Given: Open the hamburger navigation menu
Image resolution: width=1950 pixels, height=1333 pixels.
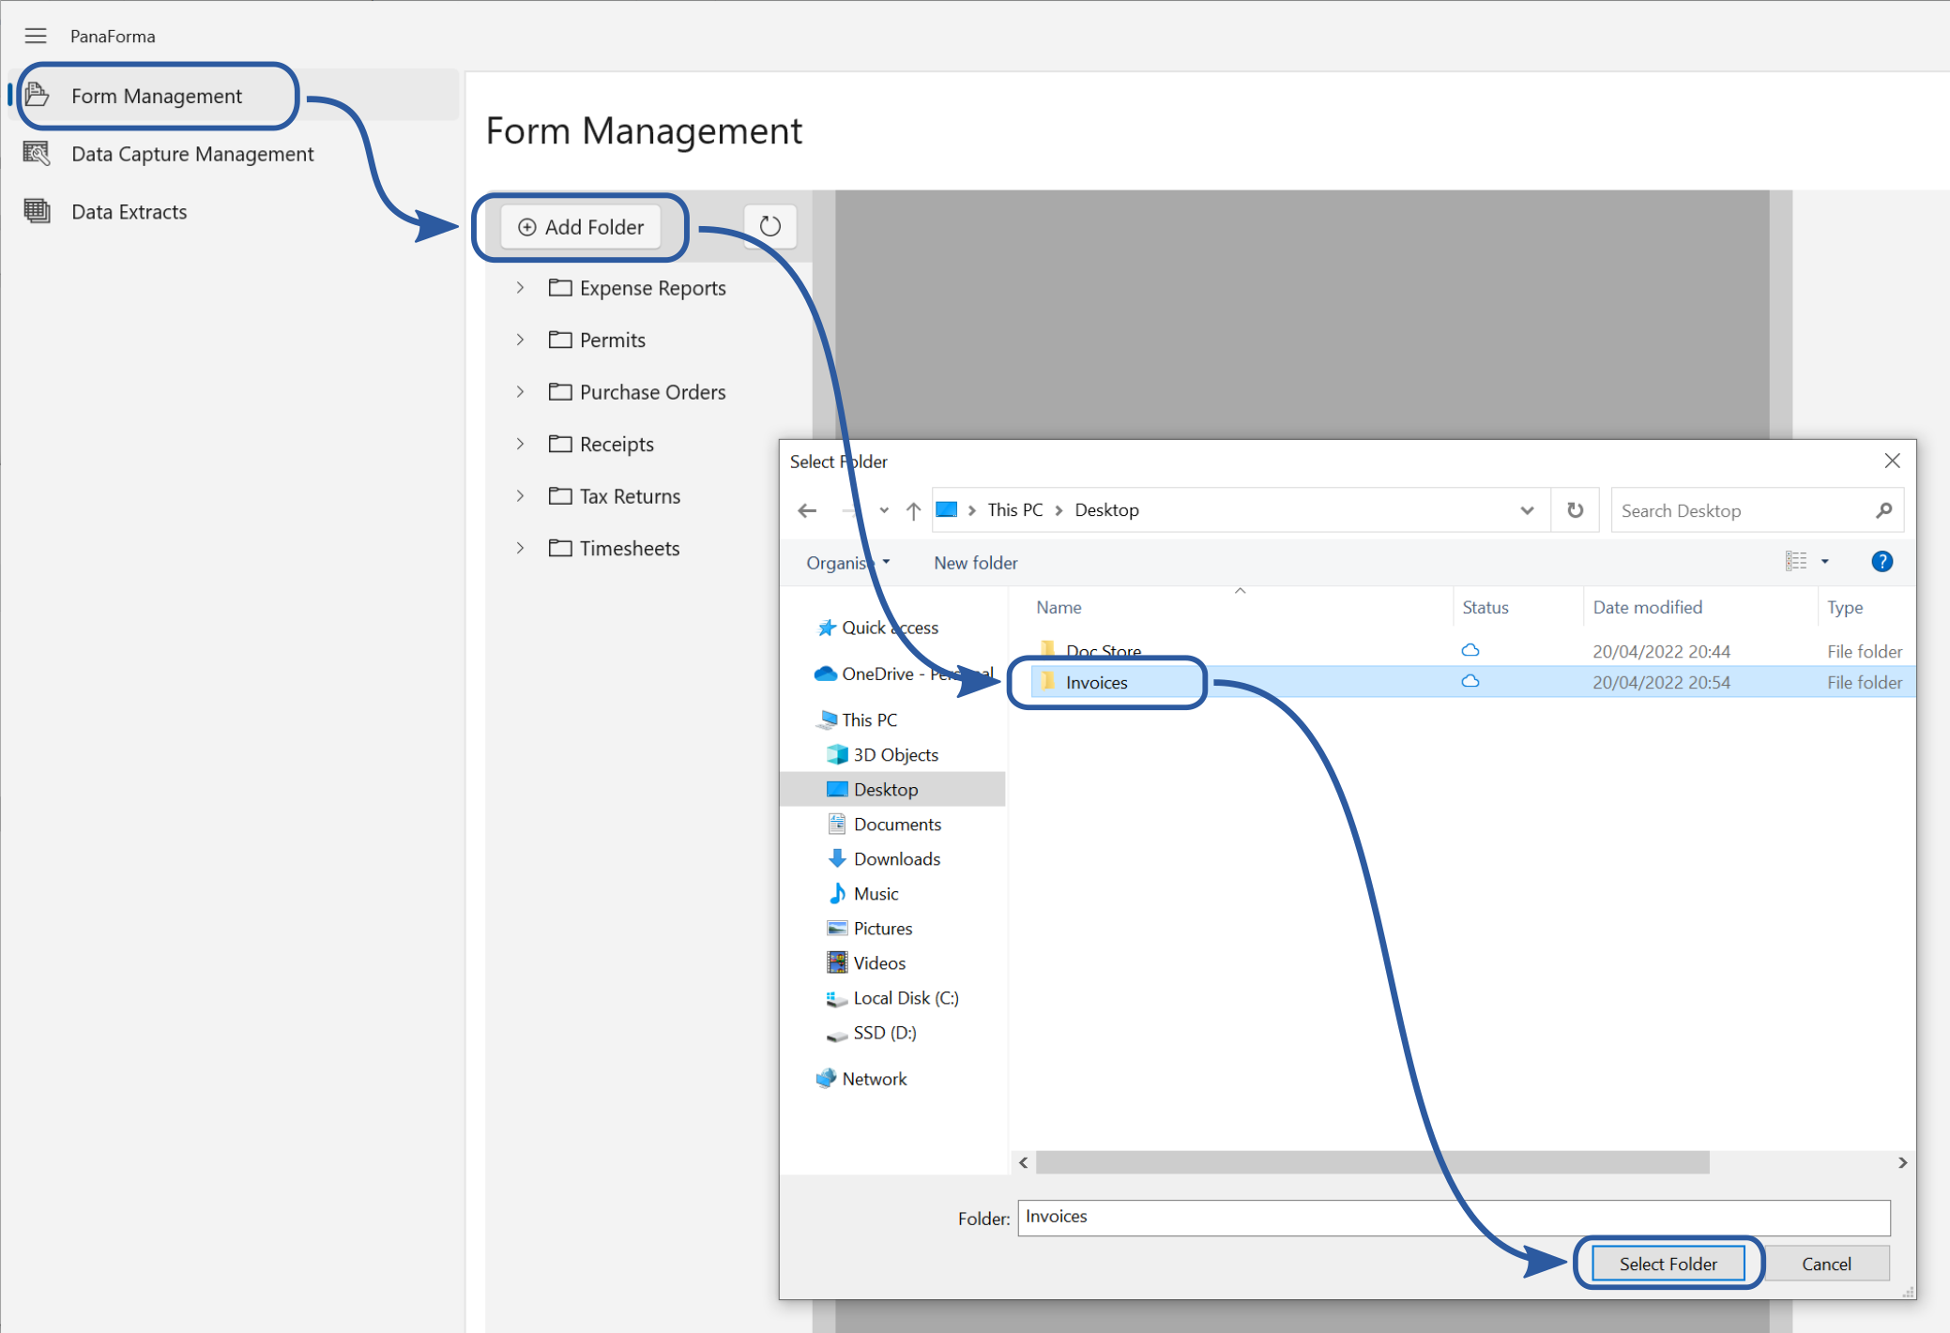Looking at the screenshot, I should pyautogui.click(x=36, y=36).
